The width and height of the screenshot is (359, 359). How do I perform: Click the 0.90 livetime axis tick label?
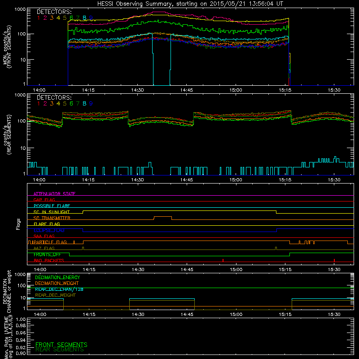point(21,353)
